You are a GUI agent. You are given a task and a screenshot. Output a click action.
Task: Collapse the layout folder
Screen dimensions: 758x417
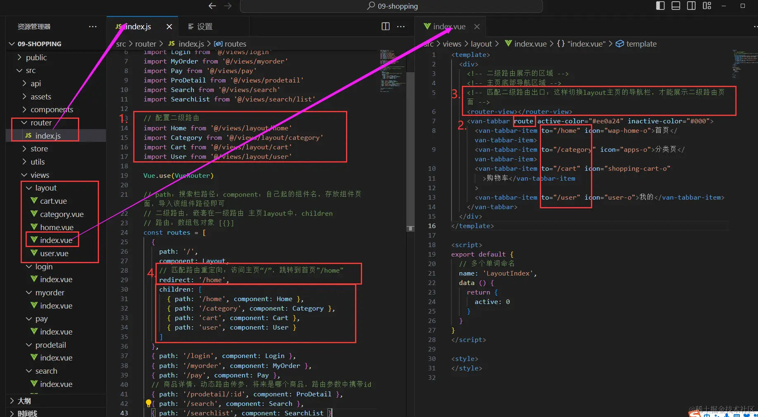46,188
